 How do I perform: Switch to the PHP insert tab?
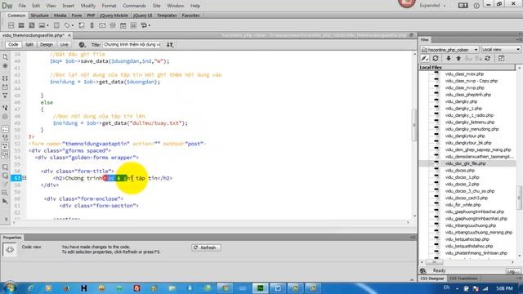91,16
